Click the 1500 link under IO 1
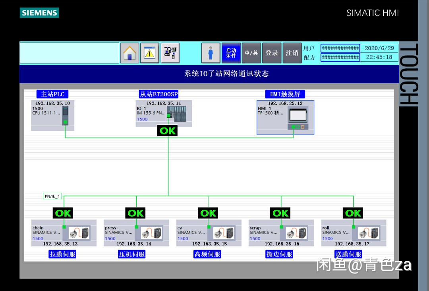The width and height of the screenshot is (429, 291). [x=142, y=119]
